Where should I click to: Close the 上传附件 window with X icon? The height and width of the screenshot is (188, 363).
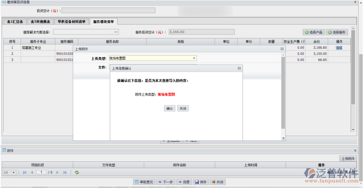coord(282,48)
